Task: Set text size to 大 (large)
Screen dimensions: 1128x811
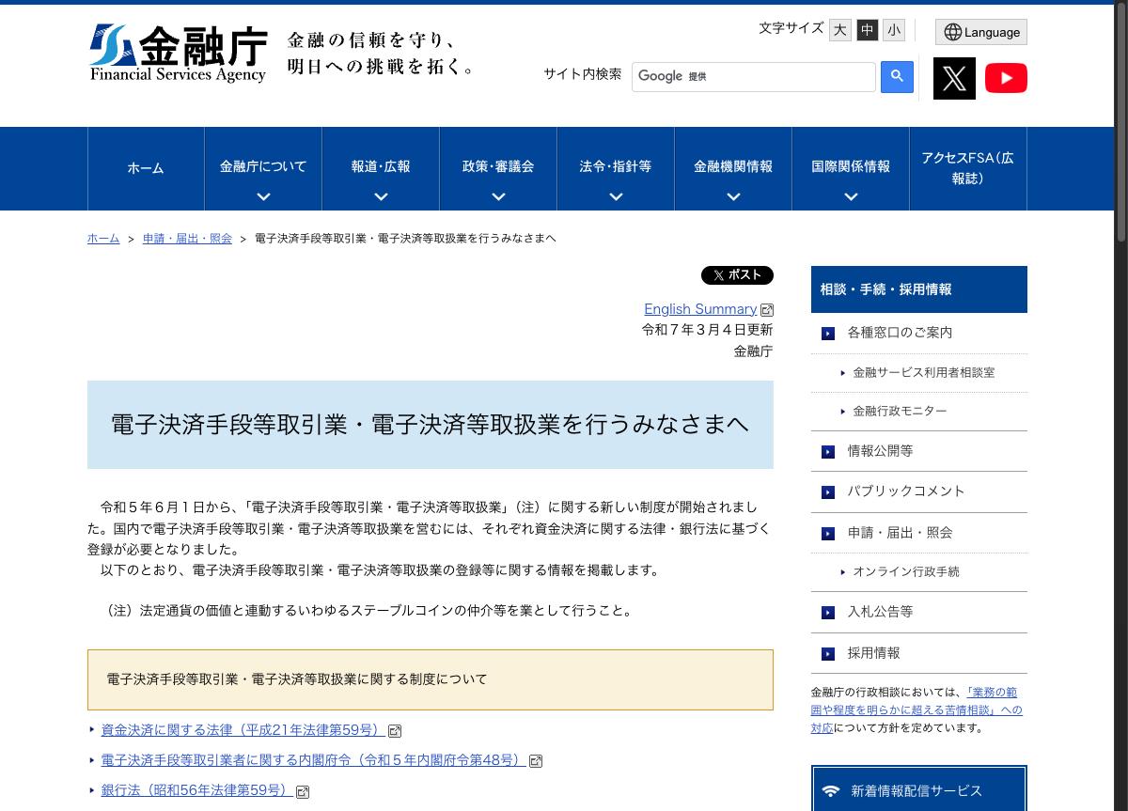Action: coord(839,30)
